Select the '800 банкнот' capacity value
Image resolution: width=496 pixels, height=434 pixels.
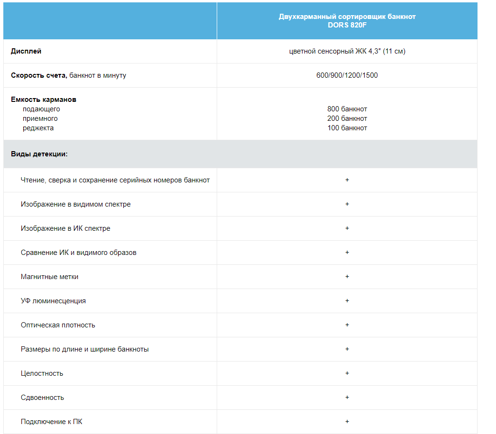(347, 109)
